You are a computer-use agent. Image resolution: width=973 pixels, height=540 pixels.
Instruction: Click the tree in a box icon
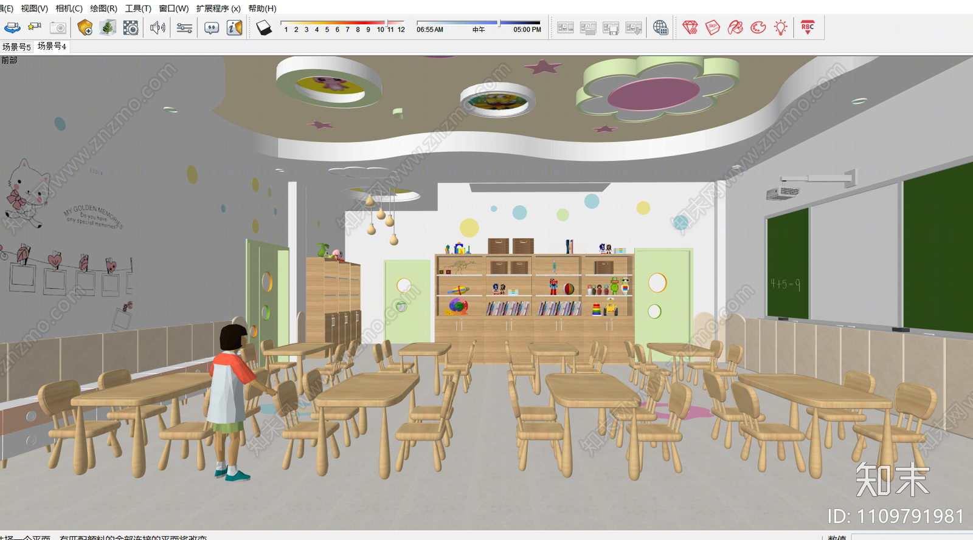click(x=108, y=27)
